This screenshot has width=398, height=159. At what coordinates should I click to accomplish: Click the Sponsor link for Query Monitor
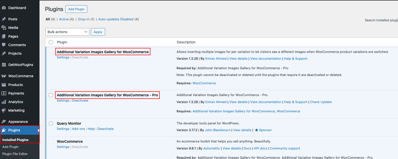click(265, 130)
